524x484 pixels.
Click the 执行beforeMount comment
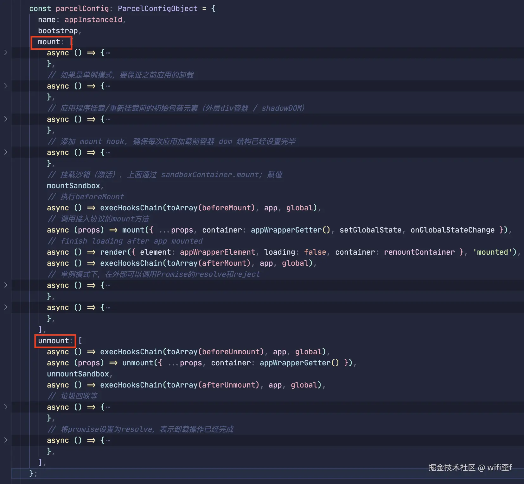[86, 197]
